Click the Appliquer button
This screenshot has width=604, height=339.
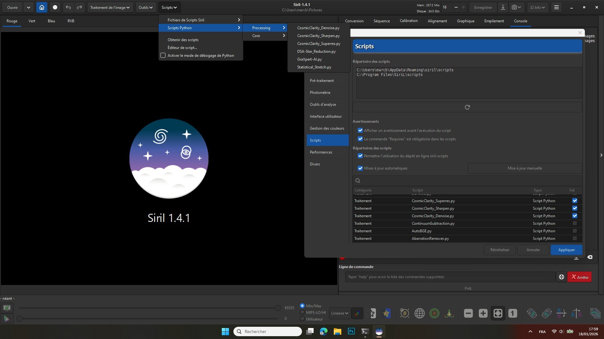566,250
